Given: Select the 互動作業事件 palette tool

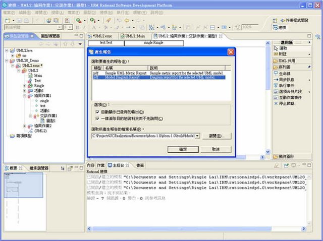Looking at the screenshot, I should [x=288, y=97].
